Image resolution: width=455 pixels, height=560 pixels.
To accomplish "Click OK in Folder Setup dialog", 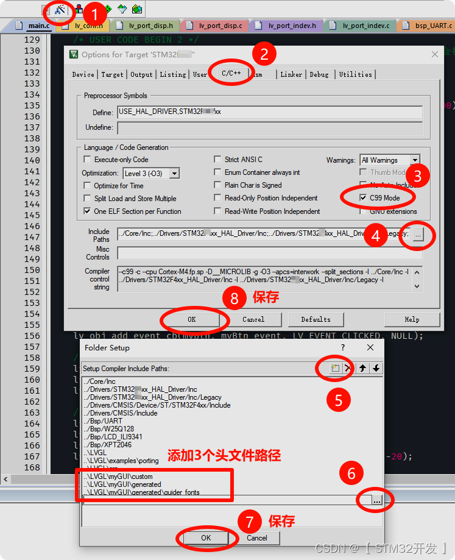I will click(206, 538).
